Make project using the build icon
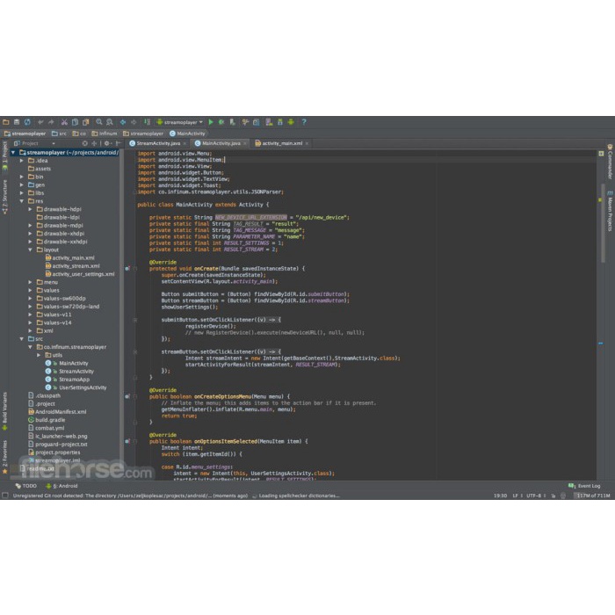615x615 pixels. click(147, 122)
